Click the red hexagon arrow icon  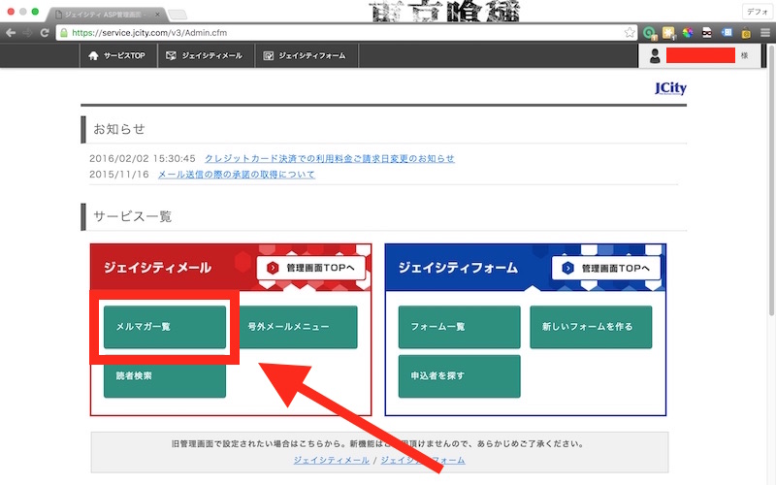273,268
